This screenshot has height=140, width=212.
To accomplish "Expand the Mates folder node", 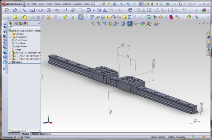I will pos(10,62).
